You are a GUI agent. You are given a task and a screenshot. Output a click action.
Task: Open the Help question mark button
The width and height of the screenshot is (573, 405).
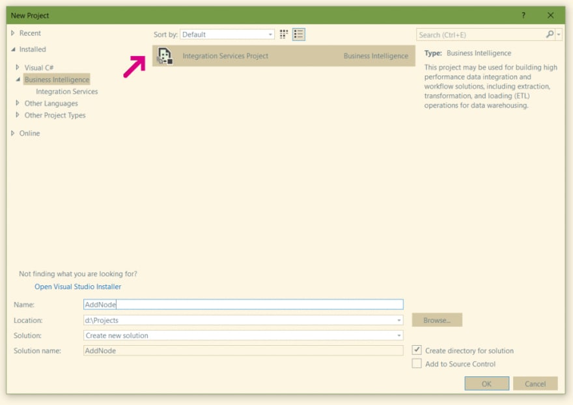click(x=524, y=16)
